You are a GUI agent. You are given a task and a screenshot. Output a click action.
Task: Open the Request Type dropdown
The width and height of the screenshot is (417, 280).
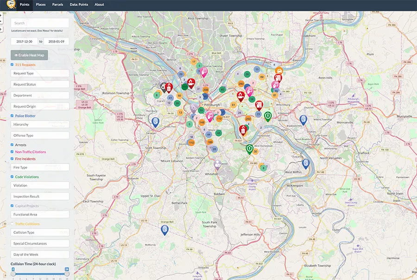tap(40, 73)
